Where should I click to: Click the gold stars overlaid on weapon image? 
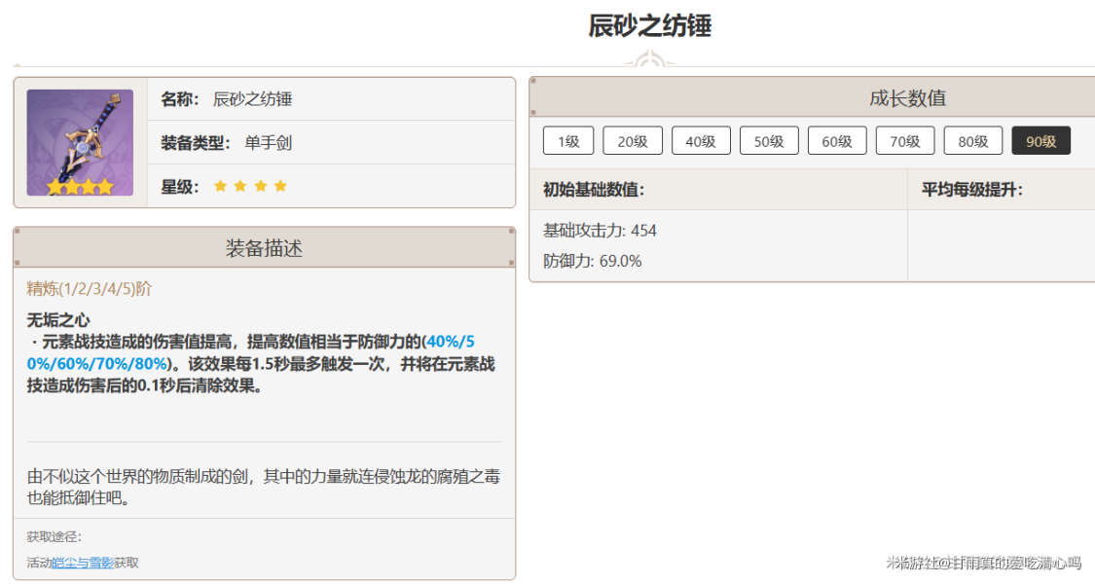tap(80, 187)
